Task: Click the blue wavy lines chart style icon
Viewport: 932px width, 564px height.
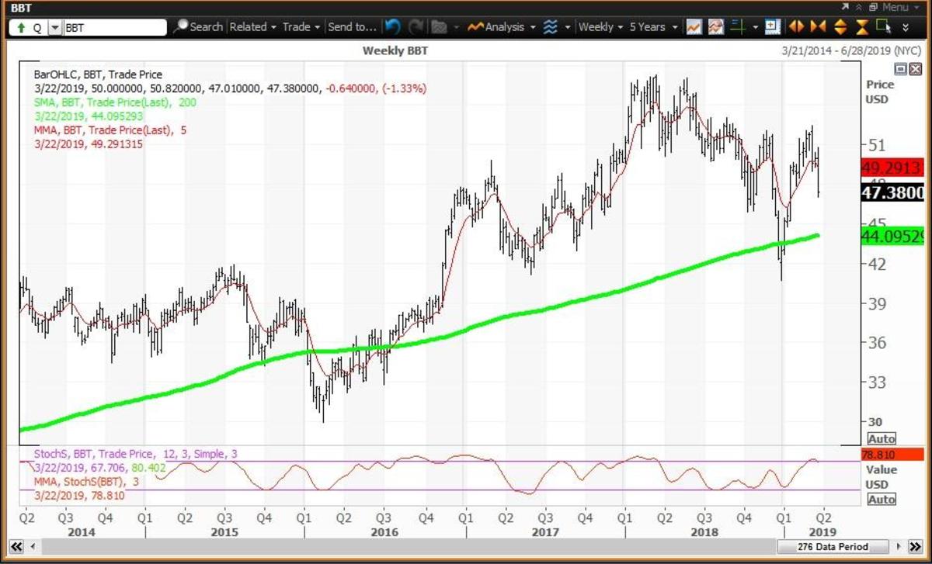Action: point(550,27)
